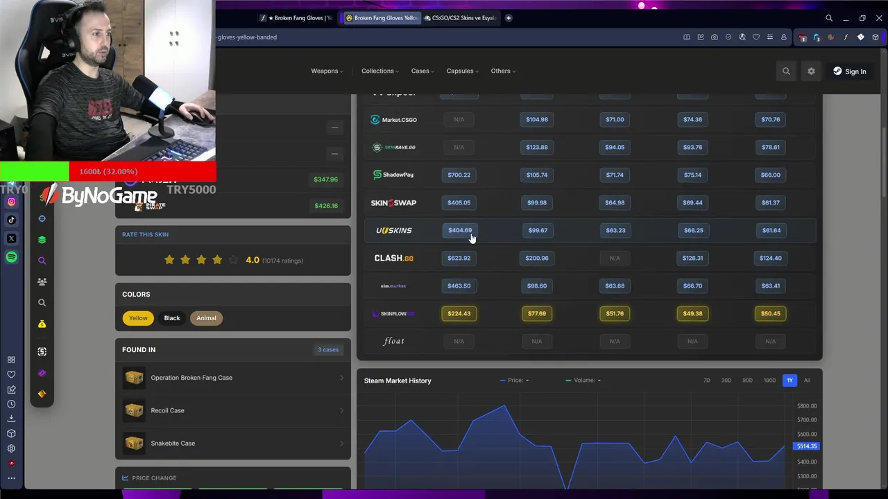Screen dimensions: 888x499
Task: Take a snapshot with the camera icon
Action: click(715, 37)
